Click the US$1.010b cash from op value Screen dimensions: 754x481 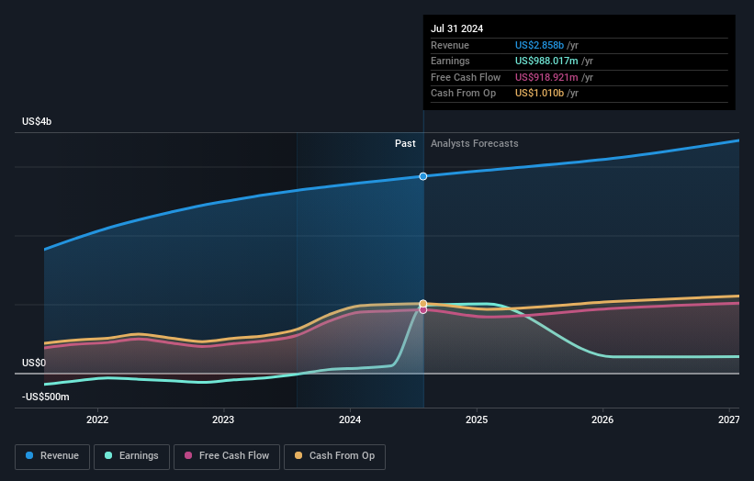pyautogui.click(x=539, y=94)
